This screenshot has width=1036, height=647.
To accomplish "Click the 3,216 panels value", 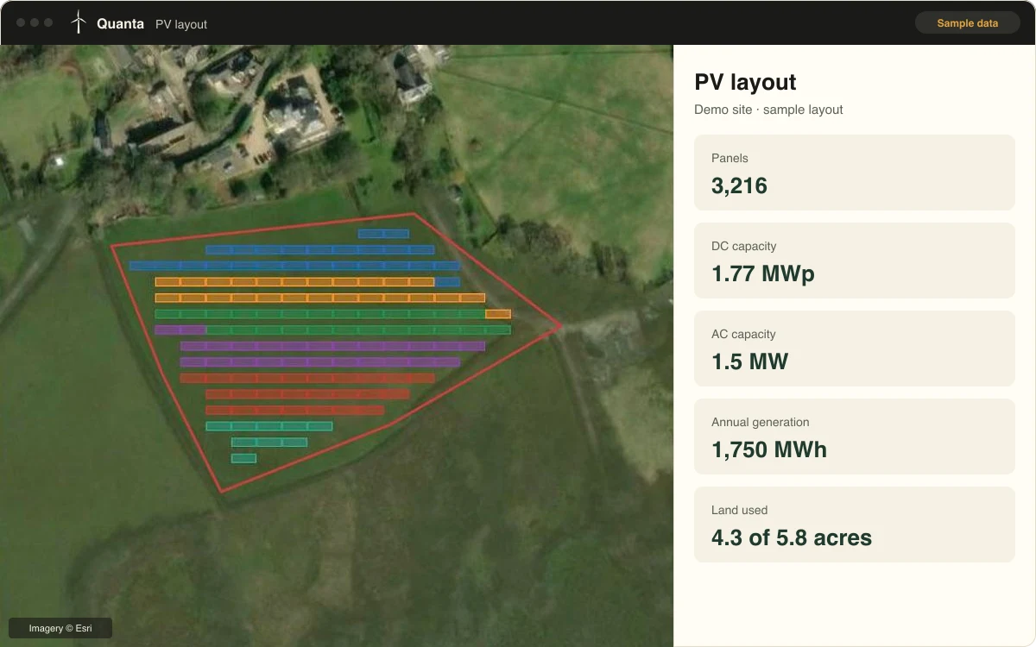I will click(739, 185).
